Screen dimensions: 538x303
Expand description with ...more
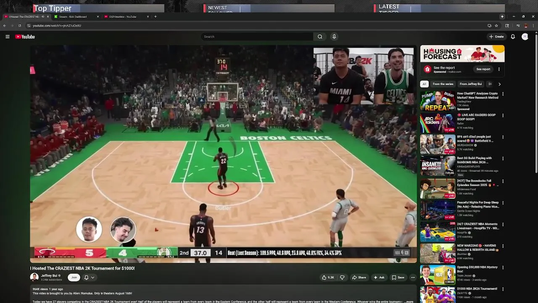pyautogui.click(x=409, y=301)
